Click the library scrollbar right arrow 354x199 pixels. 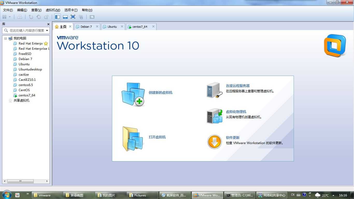(x=47, y=181)
